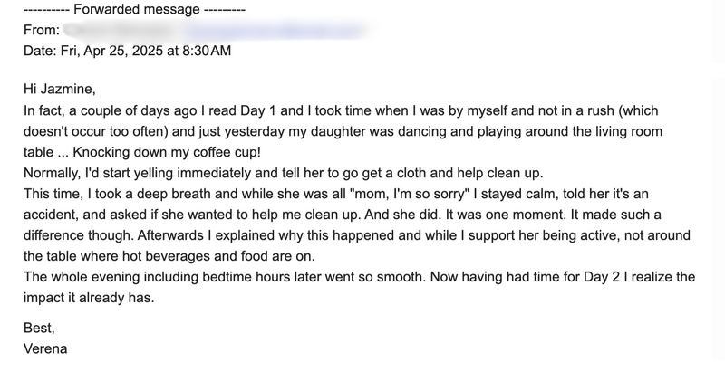Click the "Forwarded message" header line
725x372 pixels.
134,11
